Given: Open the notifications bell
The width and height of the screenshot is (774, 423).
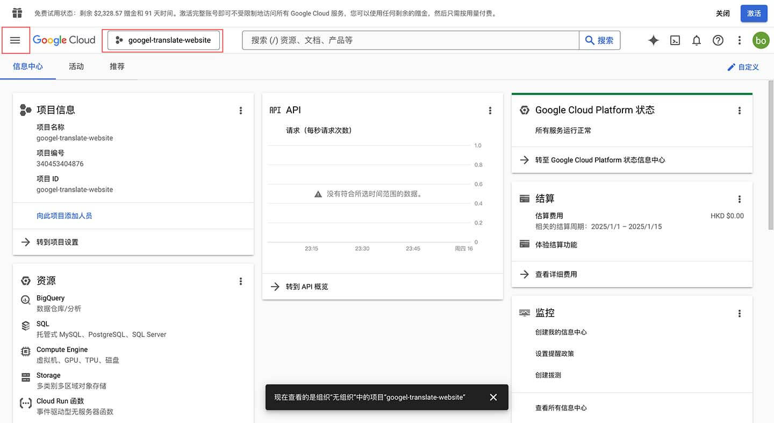Looking at the screenshot, I should point(697,40).
